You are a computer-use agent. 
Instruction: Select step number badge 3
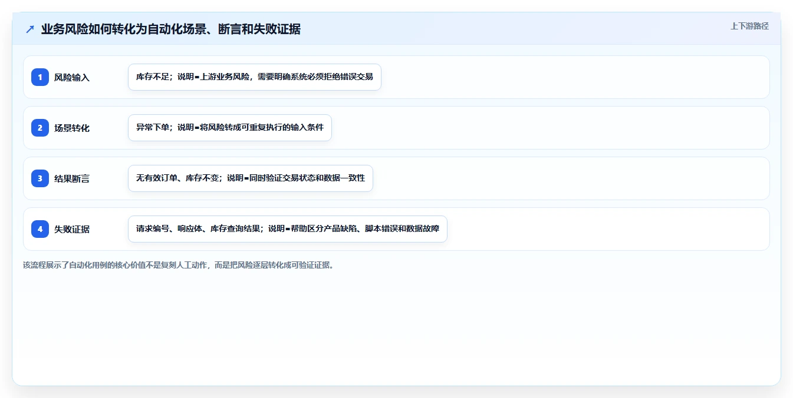coord(40,178)
